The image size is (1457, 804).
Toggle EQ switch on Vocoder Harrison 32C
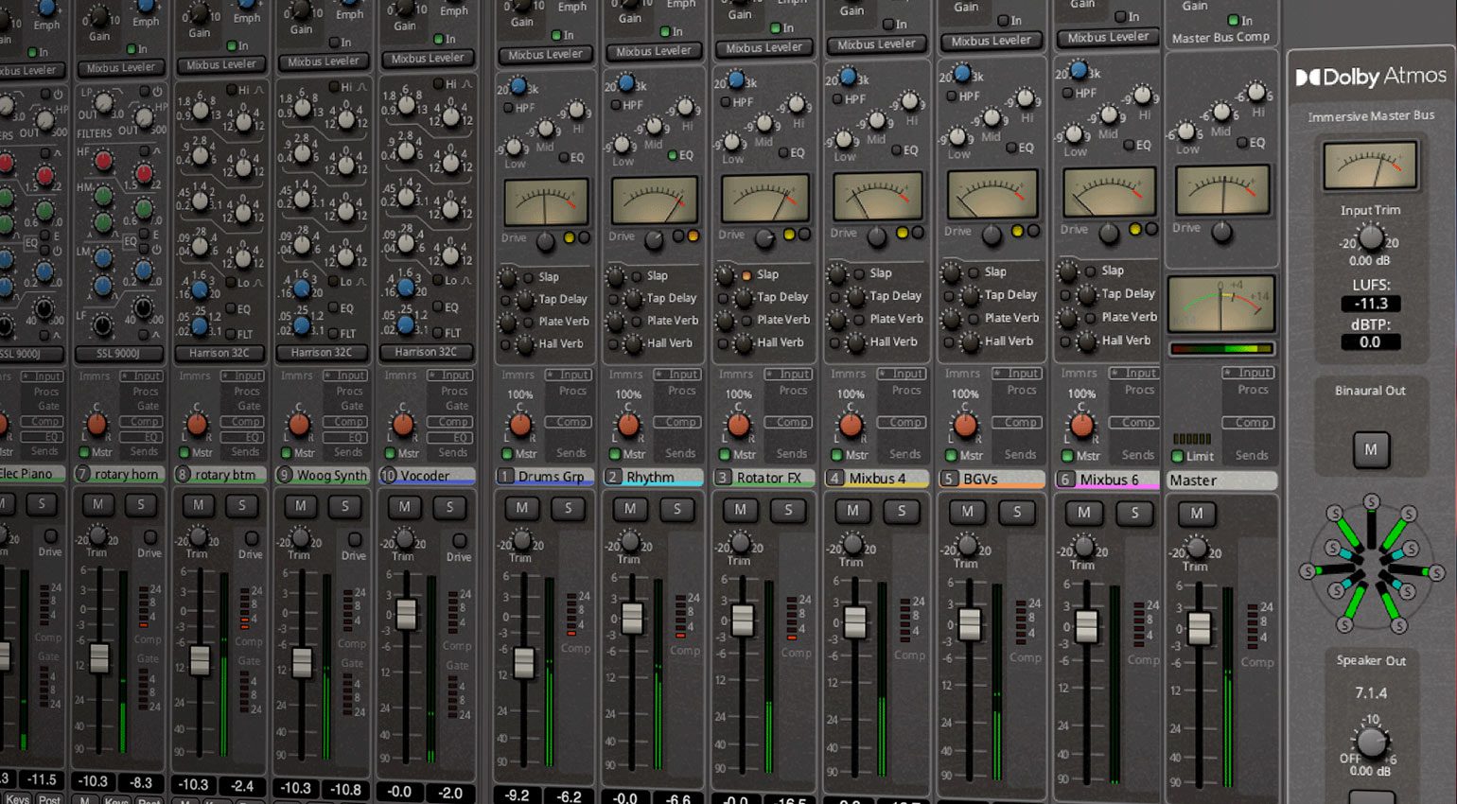point(437,307)
